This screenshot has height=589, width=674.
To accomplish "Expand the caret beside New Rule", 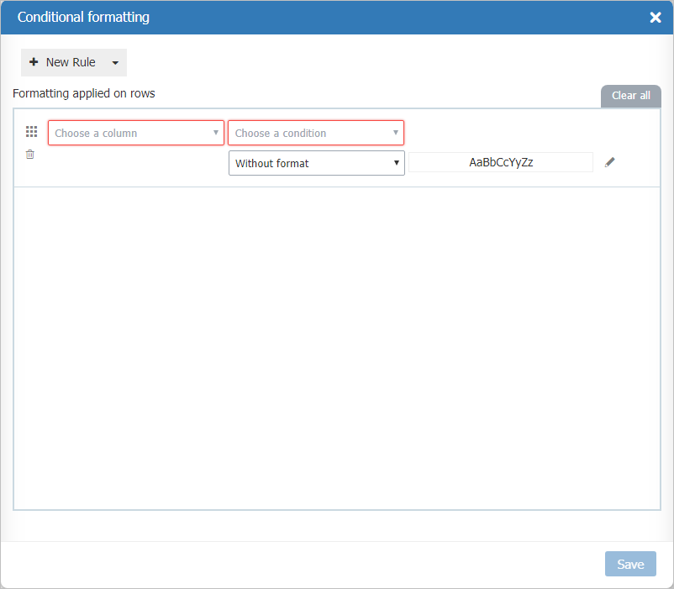I will coord(115,63).
